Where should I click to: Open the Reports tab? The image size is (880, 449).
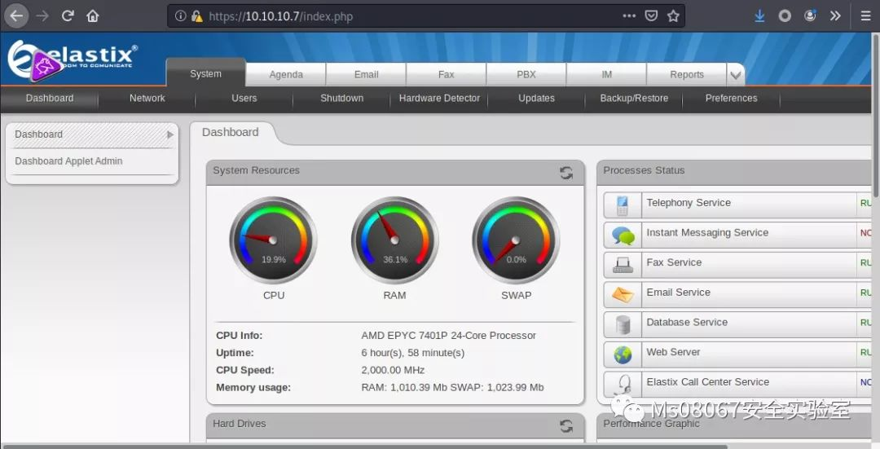pos(686,75)
